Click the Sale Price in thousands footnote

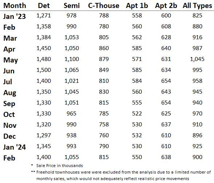pos(60,166)
